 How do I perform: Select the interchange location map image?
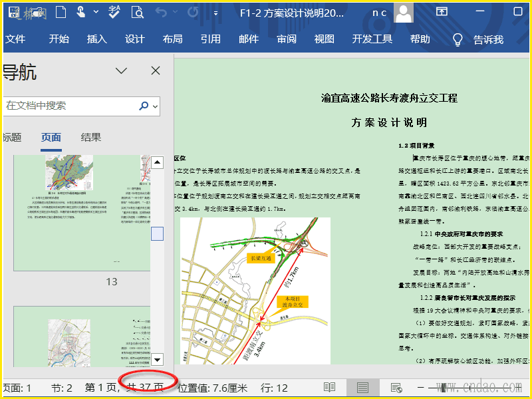(255, 291)
